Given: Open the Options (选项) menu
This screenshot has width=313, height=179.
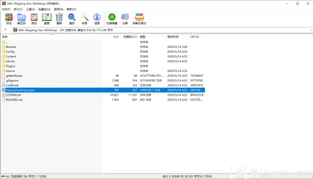Looking at the screenshot, I should tap(58, 9).
